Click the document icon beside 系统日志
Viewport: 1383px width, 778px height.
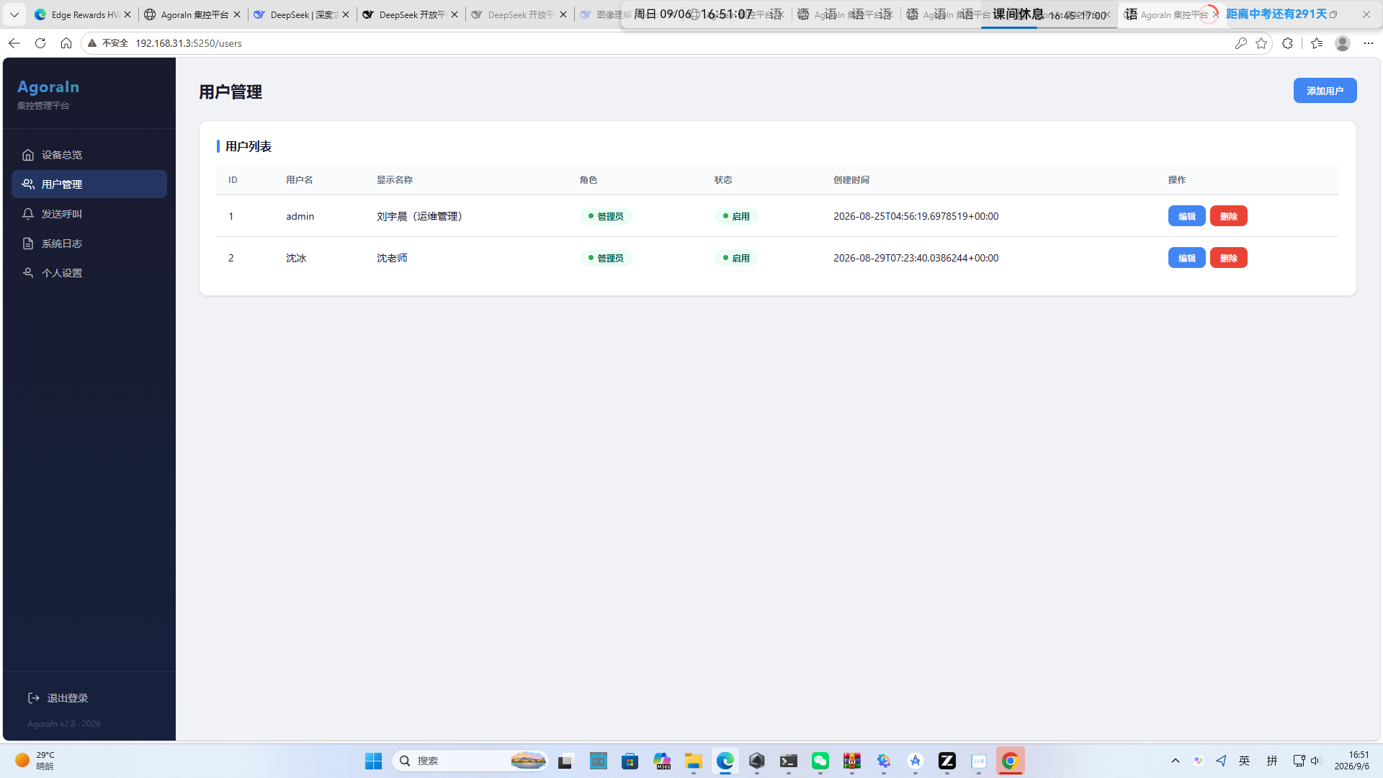[28, 243]
